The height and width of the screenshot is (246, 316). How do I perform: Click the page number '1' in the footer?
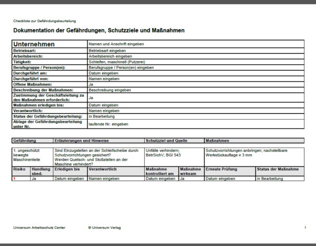(x=305, y=228)
